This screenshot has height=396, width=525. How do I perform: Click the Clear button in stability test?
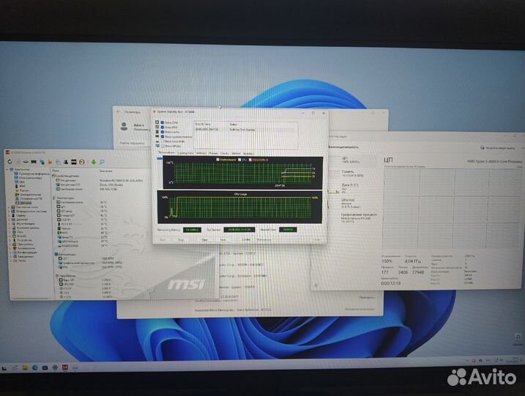coord(206,239)
